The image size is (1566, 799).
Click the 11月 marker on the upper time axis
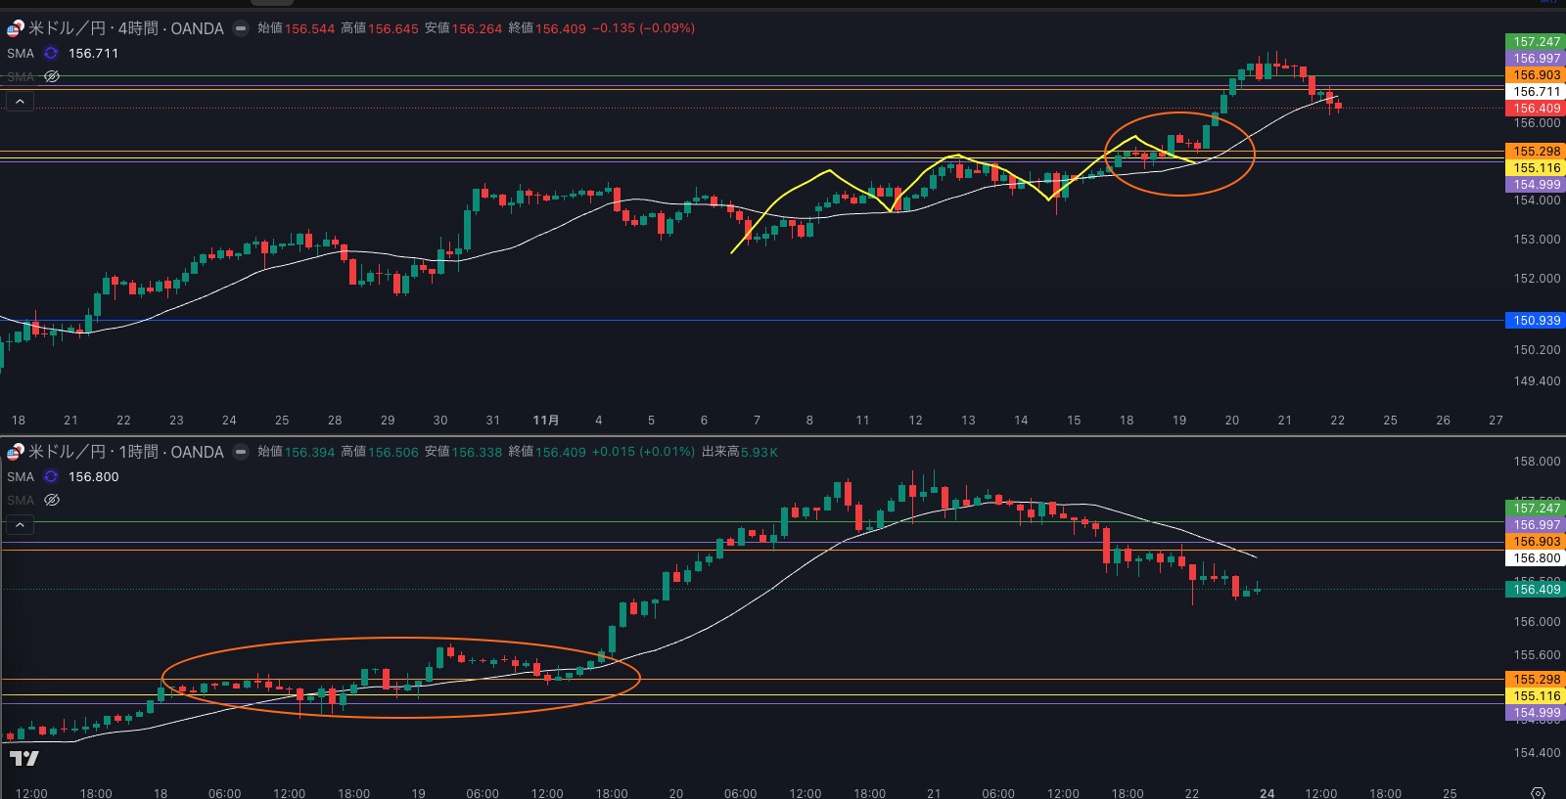[545, 421]
